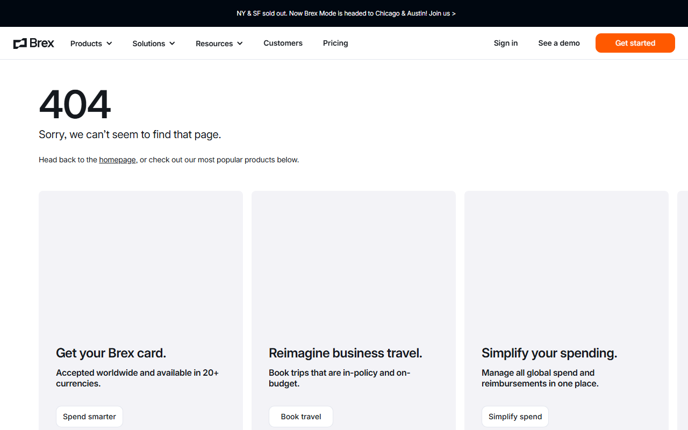688x430 pixels.
Task: Click the large 404 error heading
Action: coord(75,104)
